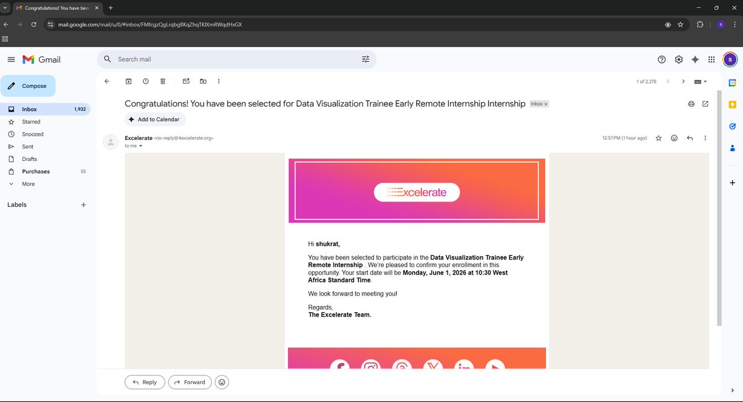Add emoji reaction next to star
Image resolution: width=743 pixels, height=402 pixels.
pyautogui.click(x=674, y=138)
